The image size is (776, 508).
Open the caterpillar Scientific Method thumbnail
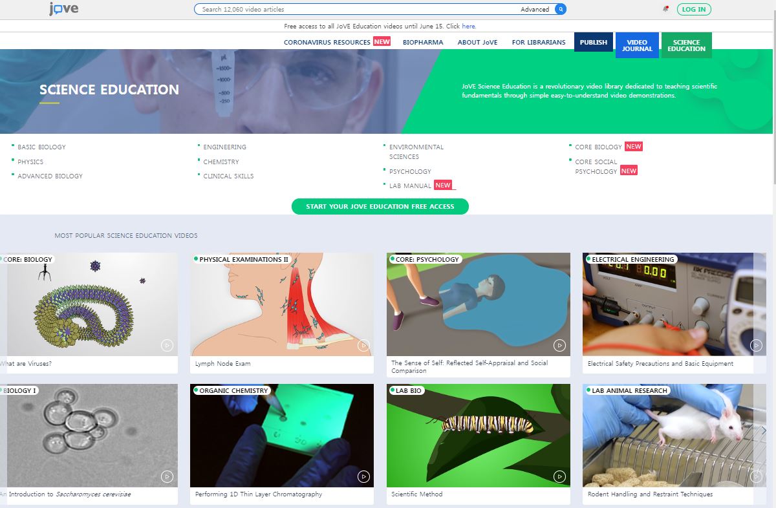click(x=479, y=436)
